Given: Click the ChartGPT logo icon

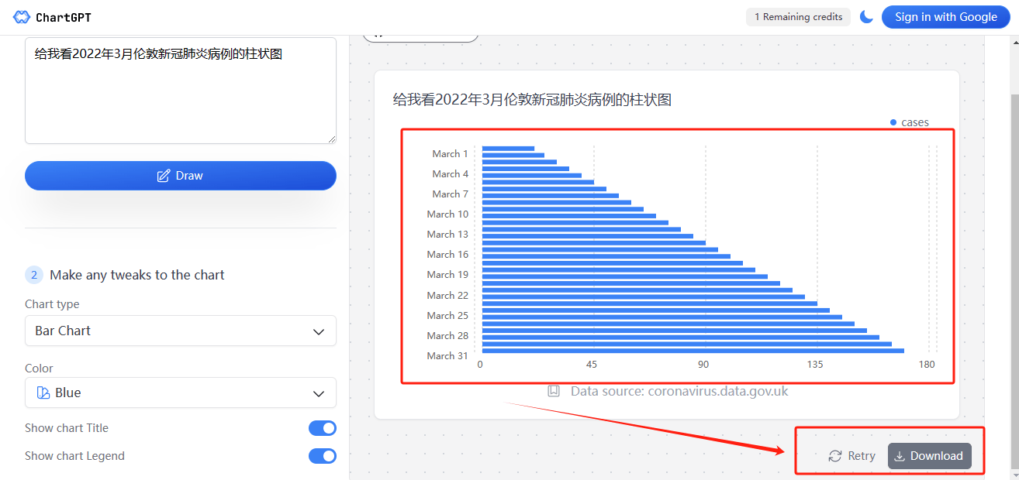Looking at the screenshot, I should pos(22,17).
